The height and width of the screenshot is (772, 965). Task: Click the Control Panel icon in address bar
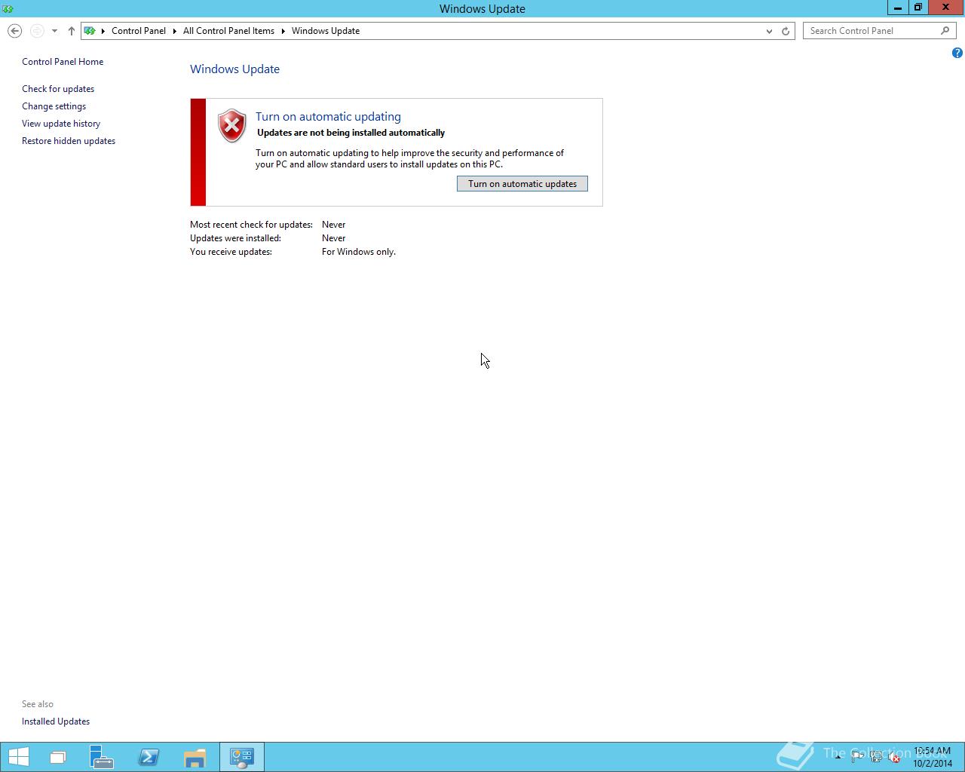pos(90,31)
